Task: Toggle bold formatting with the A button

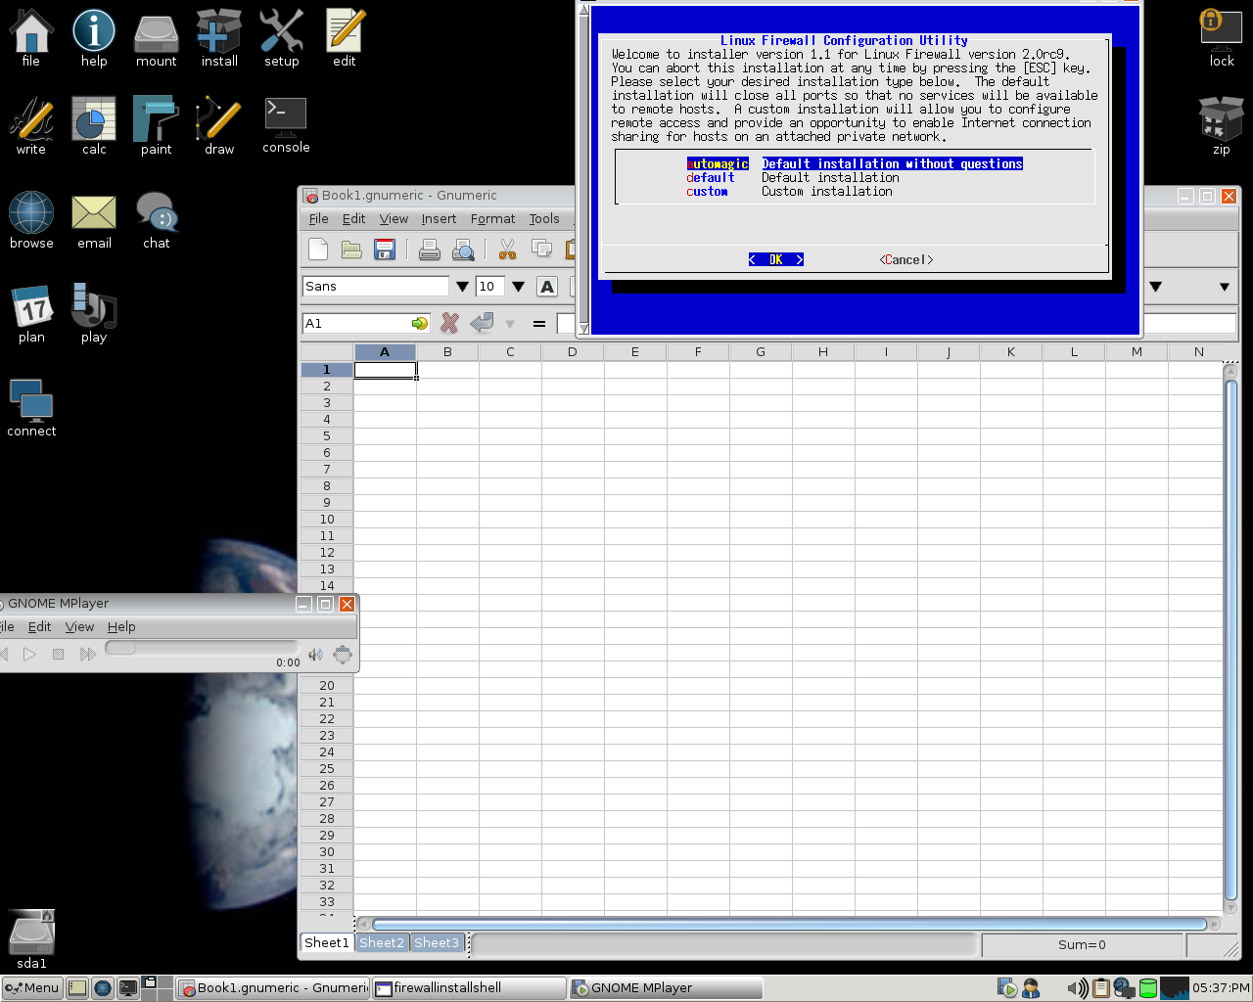Action: (x=547, y=287)
